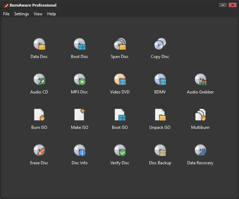The image size is (239, 199).
Task: Click the "Data Disc" label text
Action: coord(39,57)
